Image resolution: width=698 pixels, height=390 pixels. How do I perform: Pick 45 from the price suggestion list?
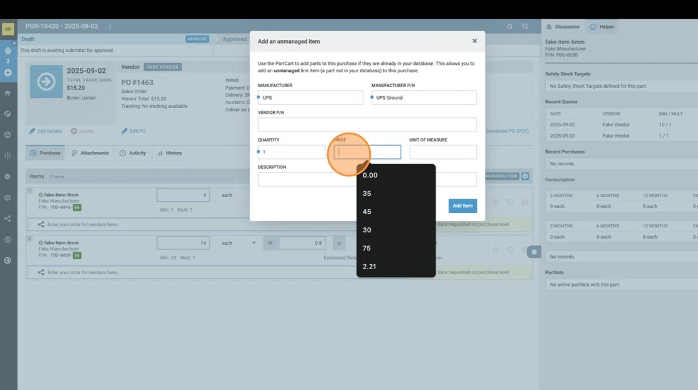[367, 212]
